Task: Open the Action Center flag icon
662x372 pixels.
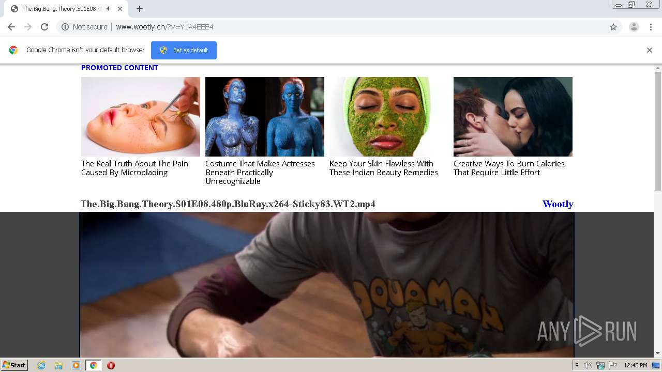Action: point(613,365)
